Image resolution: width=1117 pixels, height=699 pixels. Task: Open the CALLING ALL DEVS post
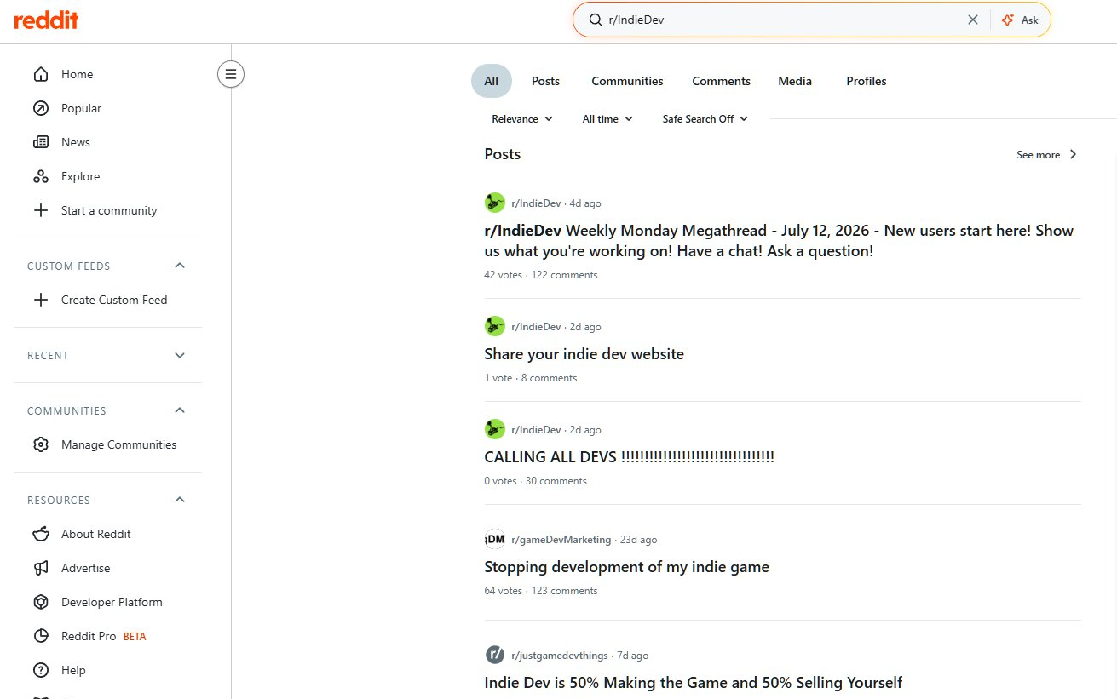[x=629, y=456]
